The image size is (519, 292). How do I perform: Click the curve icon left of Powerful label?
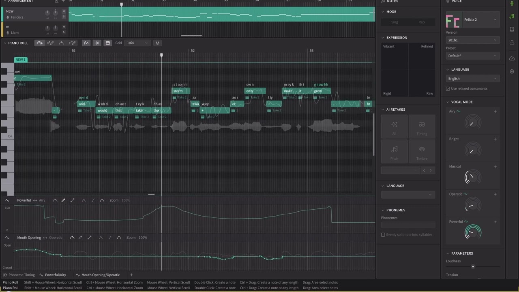coord(7,200)
